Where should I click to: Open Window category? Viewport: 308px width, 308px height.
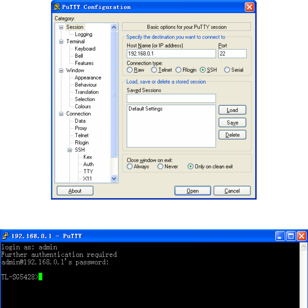tap(75, 70)
